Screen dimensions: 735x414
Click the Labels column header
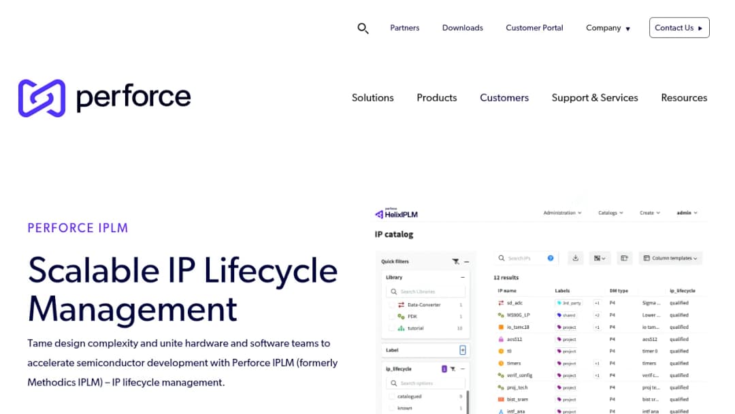tap(563, 291)
